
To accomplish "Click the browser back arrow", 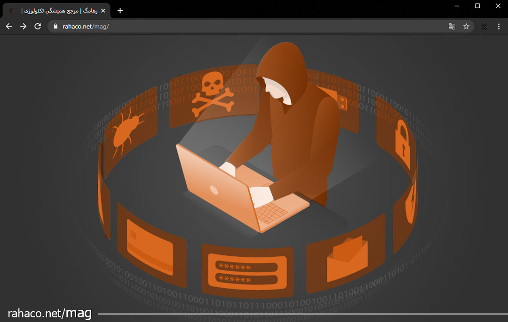I will (9, 26).
